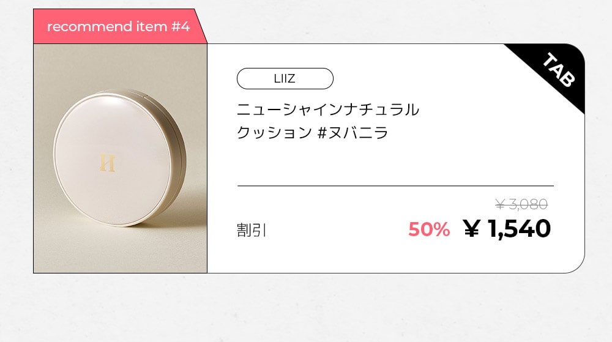The height and width of the screenshot is (342, 612).
Task: Click the divider line above the prices
Action: (395, 185)
